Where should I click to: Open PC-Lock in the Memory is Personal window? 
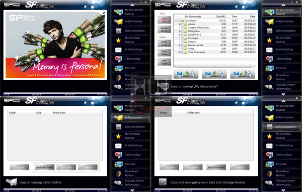tap(131, 68)
